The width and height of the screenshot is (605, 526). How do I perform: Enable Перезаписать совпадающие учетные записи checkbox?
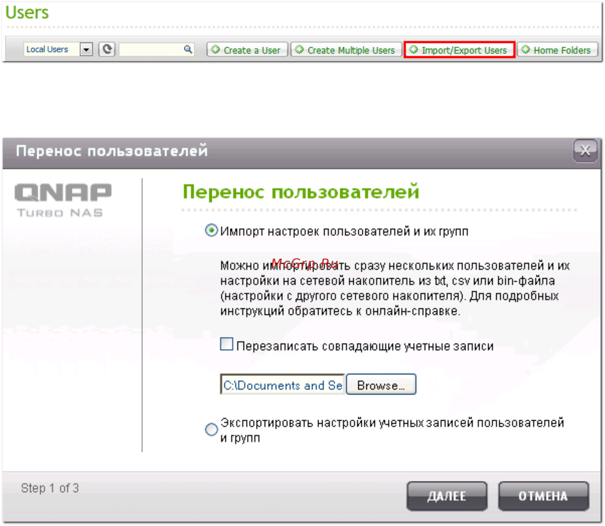coord(227,344)
